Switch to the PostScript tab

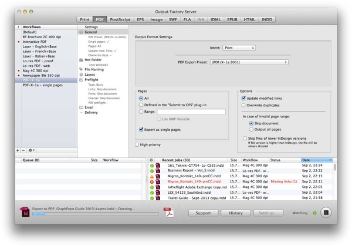click(x=121, y=19)
